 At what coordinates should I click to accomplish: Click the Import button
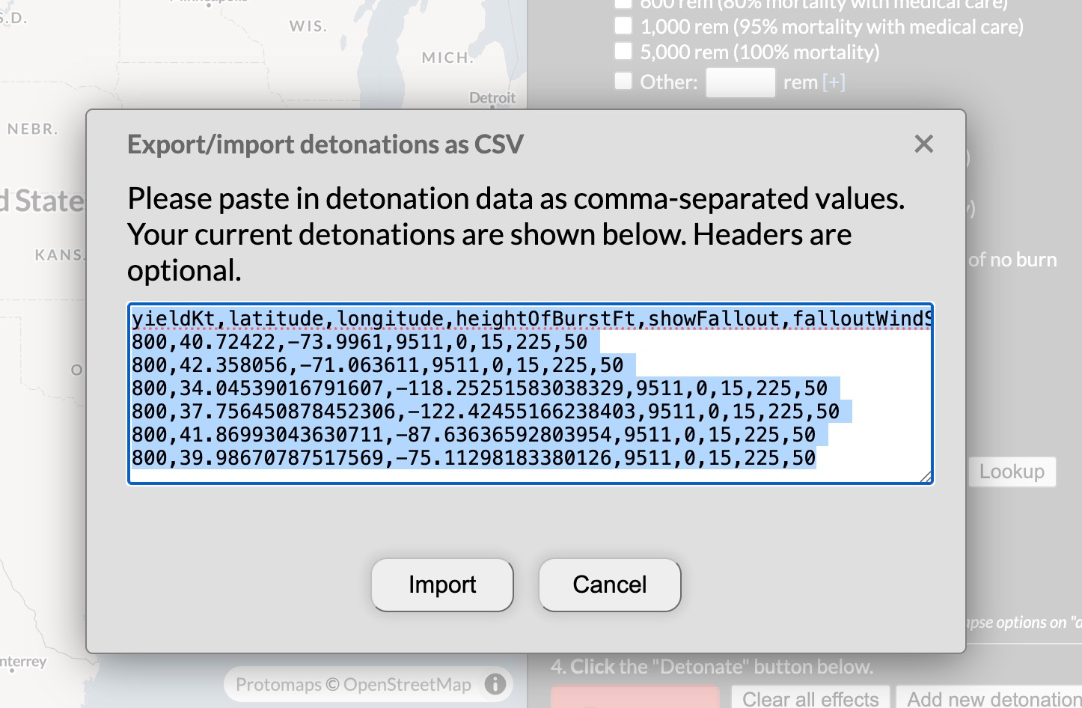pyautogui.click(x=441, y=585)
